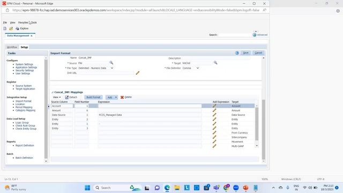Click Add Expression pencil for From Currency row

pos(214,133)
